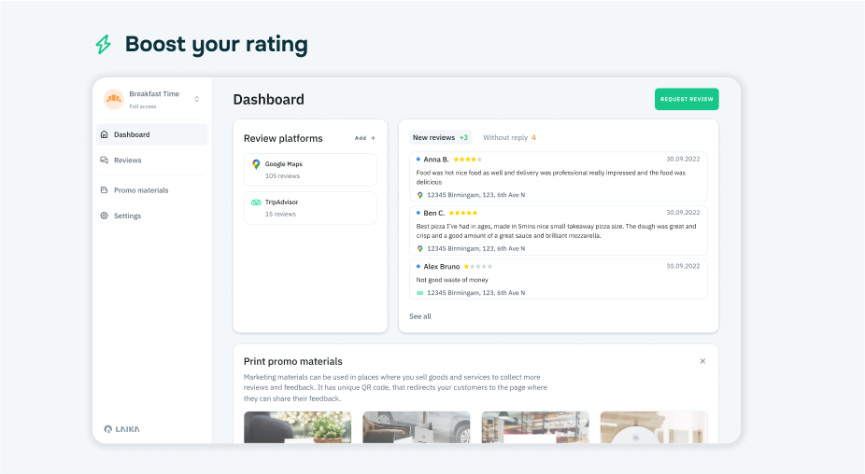This screenshot has width=865, height=474.
Task: Go to Reviews in the sidebar
Action: point(128,160)
